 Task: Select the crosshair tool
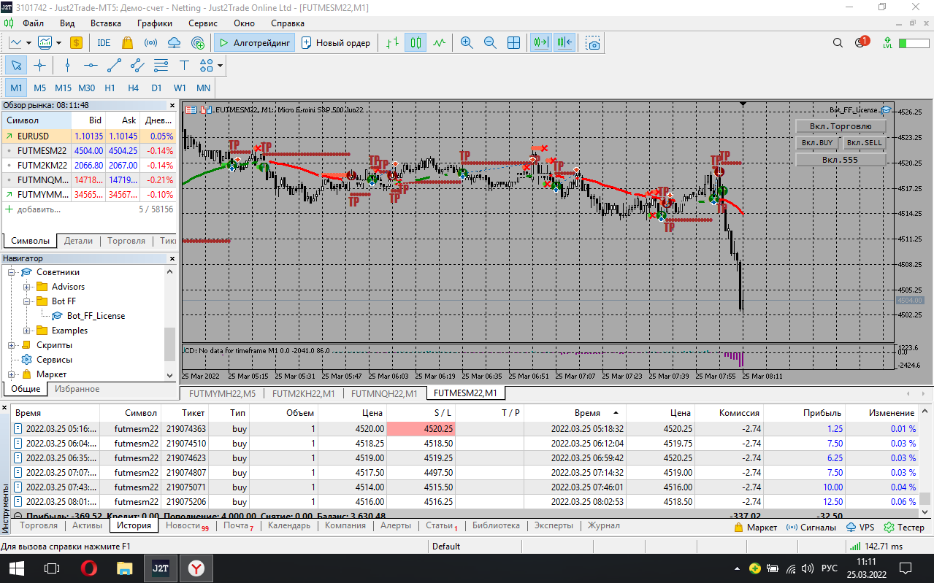click(x=39, y=65)
